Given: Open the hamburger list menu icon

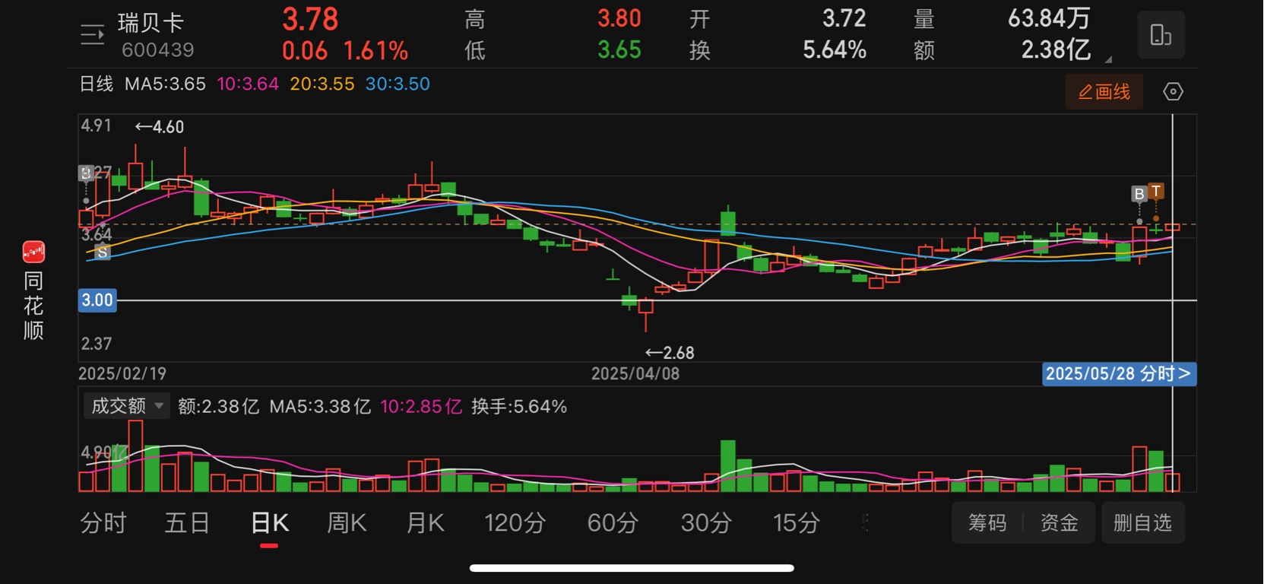Looking at the screenshot, I should [92, 35].
